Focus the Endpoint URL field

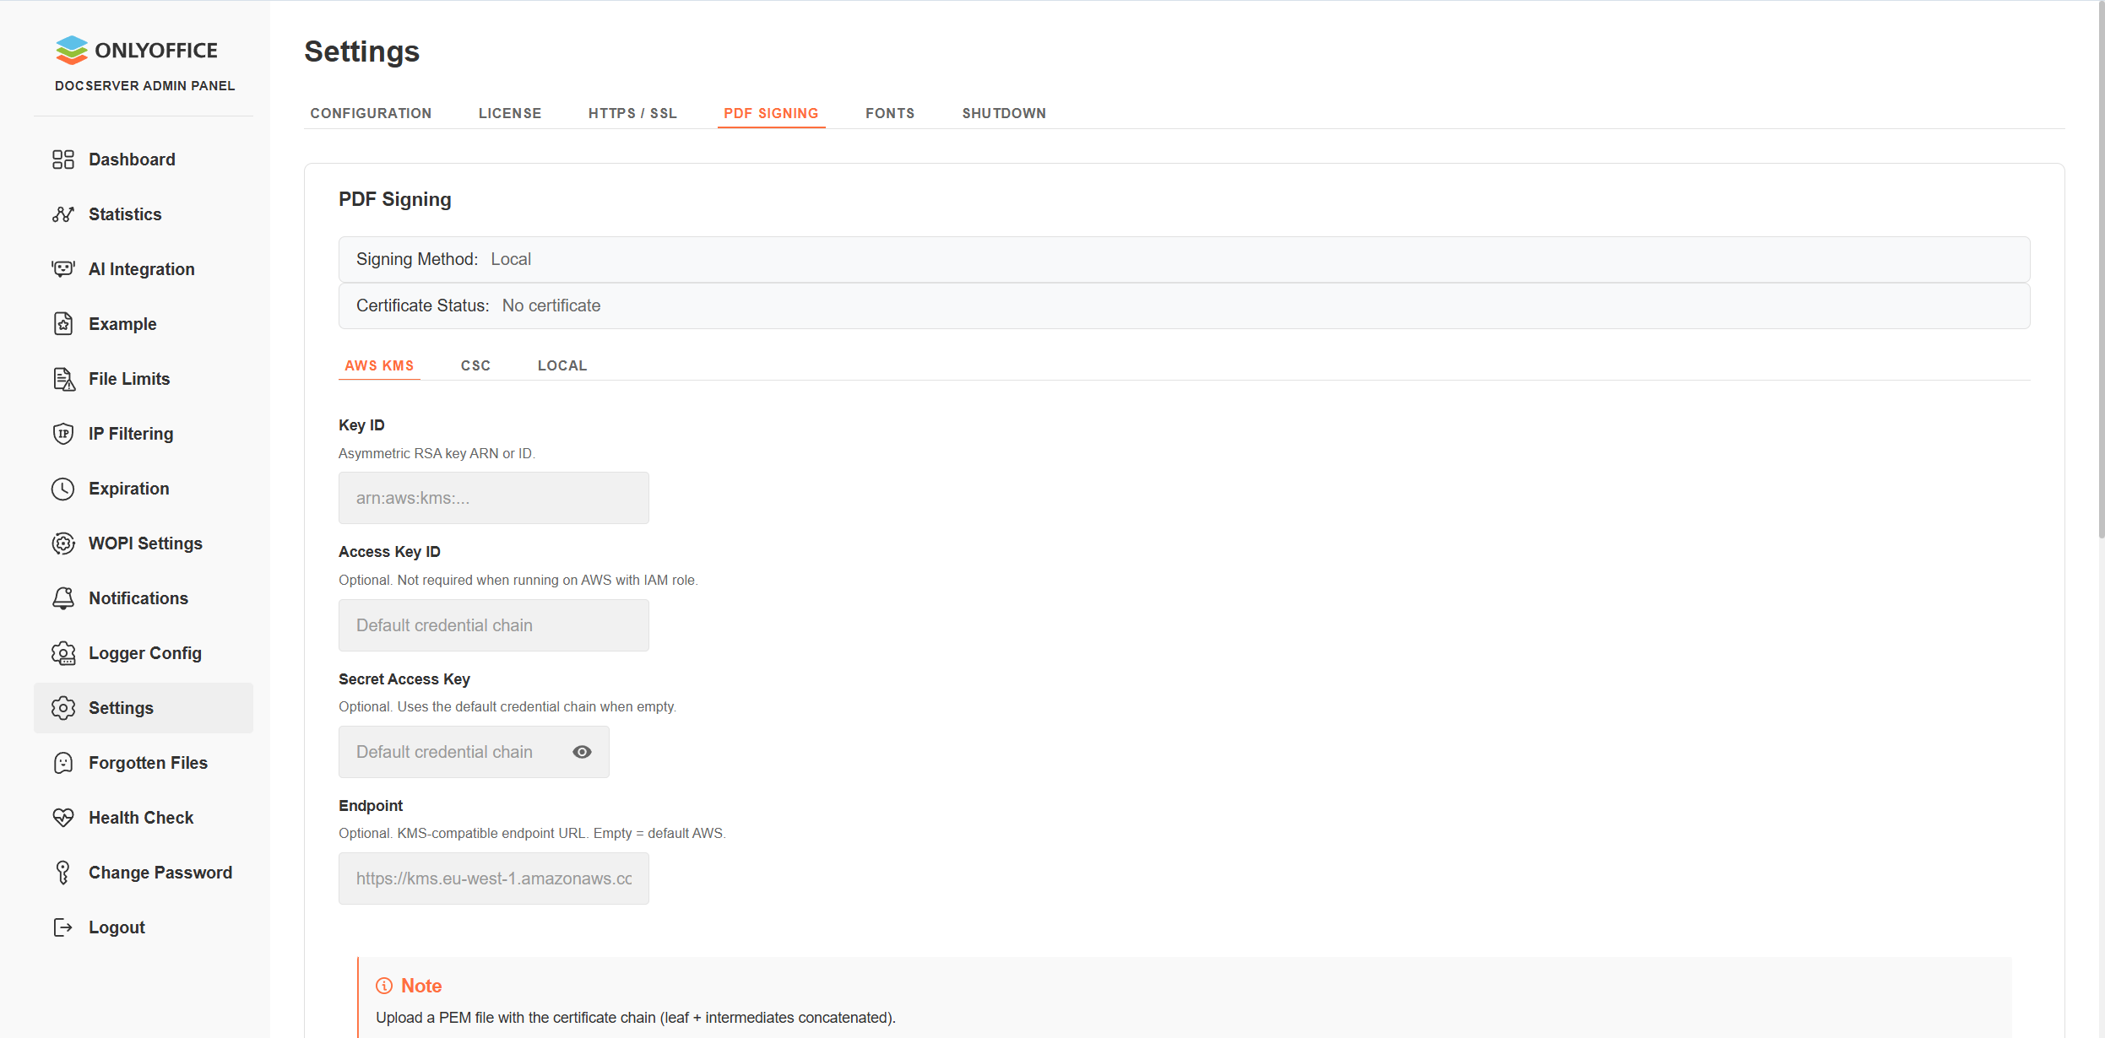pyautogui.click(x=493, y=878)
